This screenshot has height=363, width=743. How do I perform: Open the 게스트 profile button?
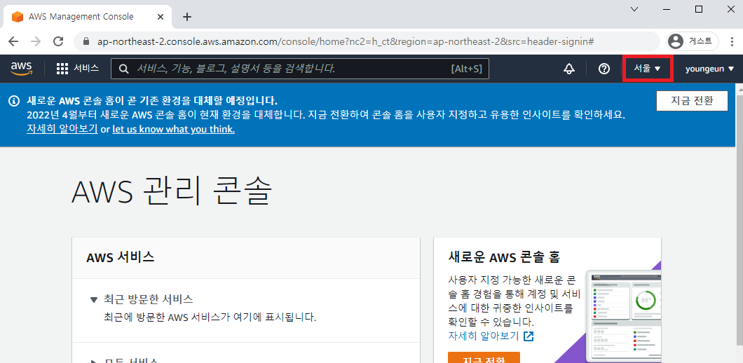click(693, 41)
